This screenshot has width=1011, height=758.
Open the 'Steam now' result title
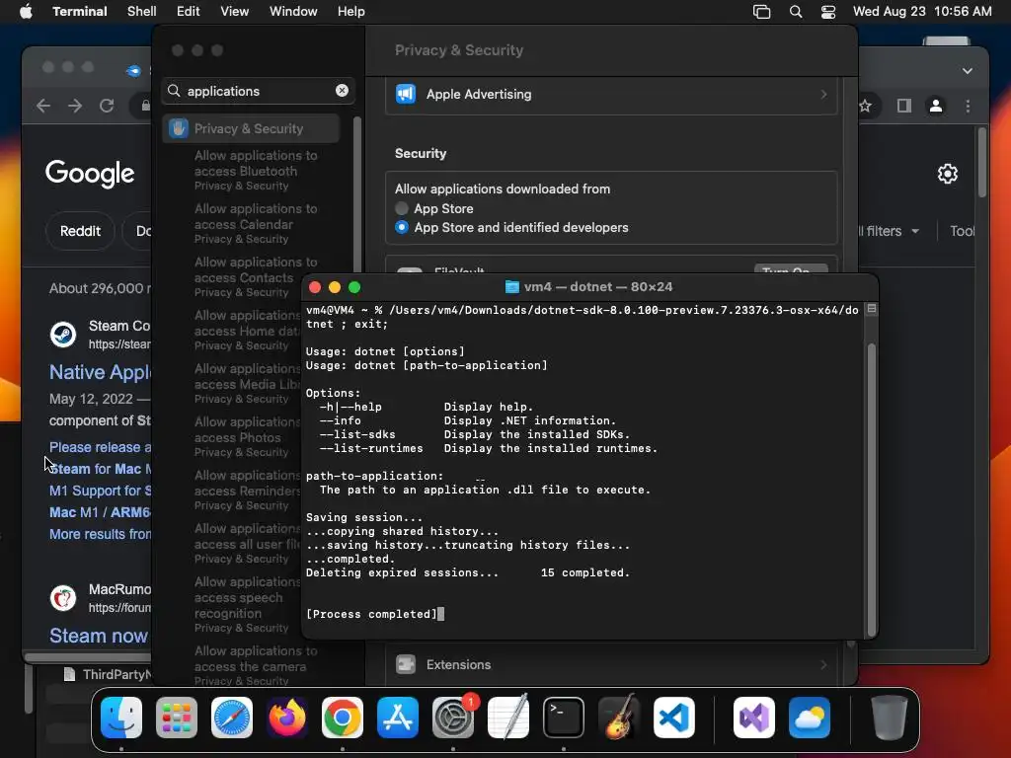(x=100, y=636)
